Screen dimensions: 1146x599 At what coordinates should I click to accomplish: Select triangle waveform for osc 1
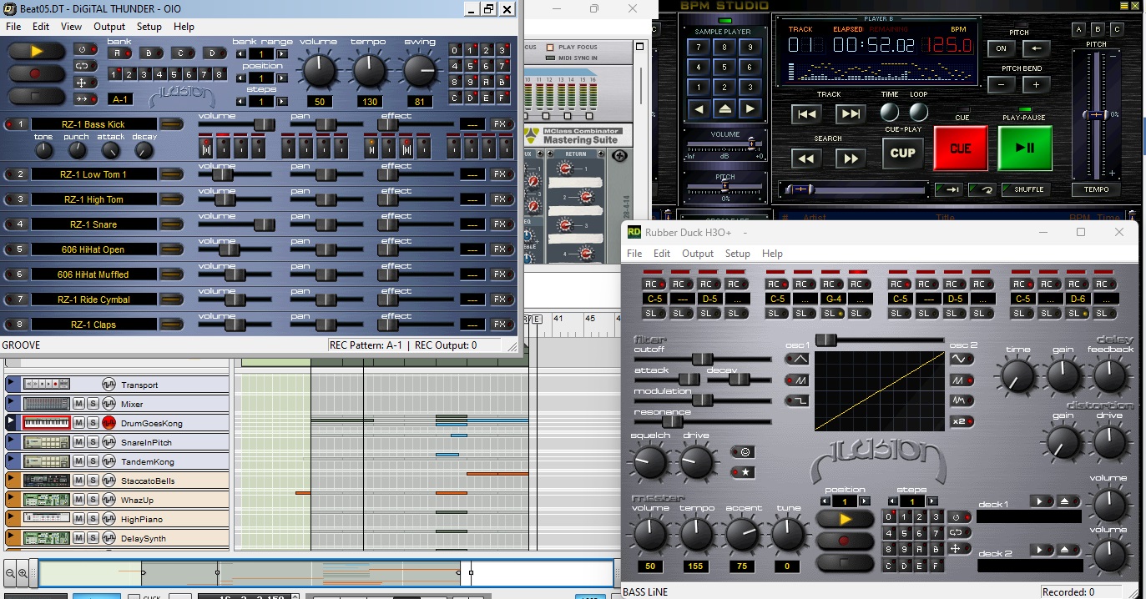796,359
